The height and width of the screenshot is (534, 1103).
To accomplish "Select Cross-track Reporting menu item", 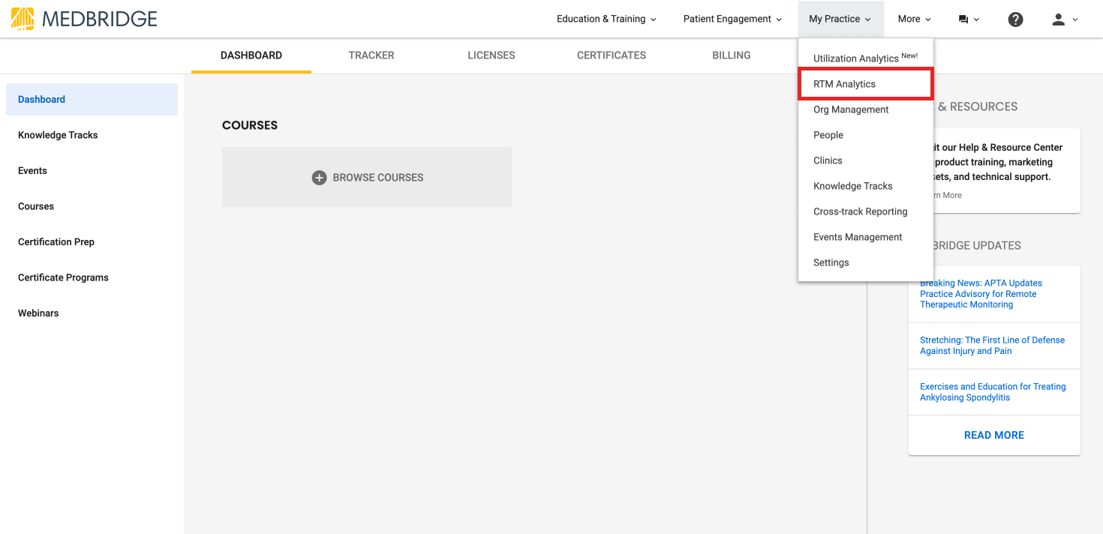I will click(x=866, y=211).
